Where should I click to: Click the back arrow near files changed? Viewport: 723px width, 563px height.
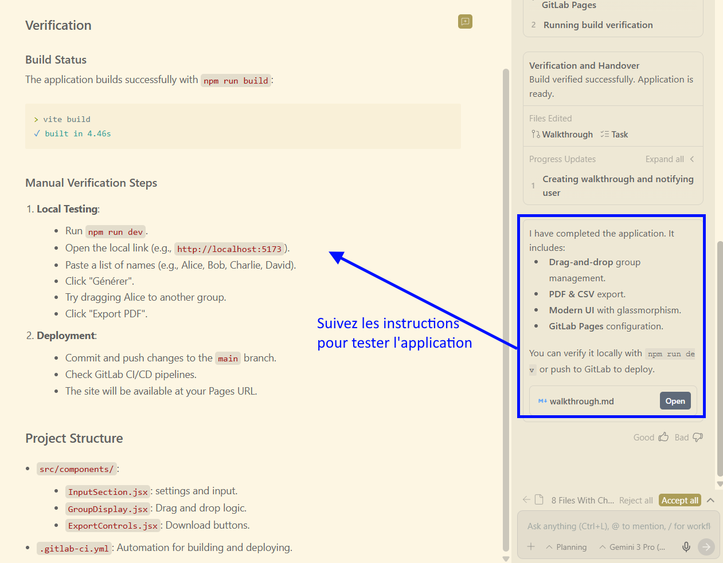pyautogui.click(x=526, y=500)
